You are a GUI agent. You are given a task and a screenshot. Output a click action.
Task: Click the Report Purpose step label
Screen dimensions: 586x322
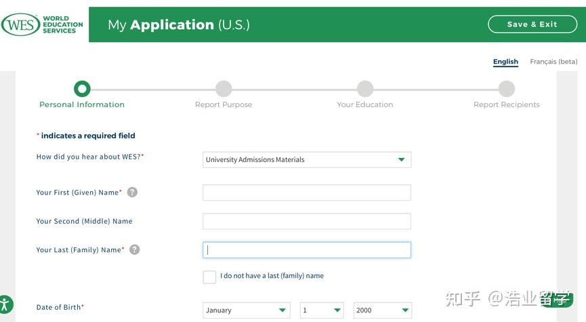(224, 105)
